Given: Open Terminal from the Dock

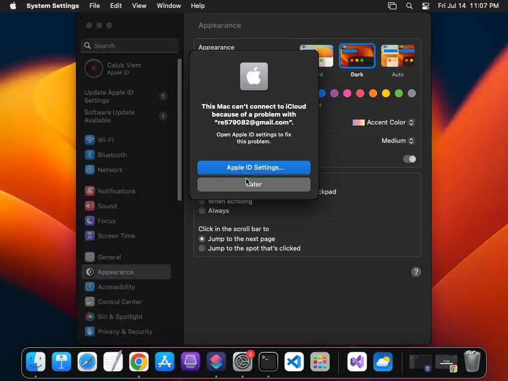Looking at the screenshot, I should [x=268, y=361].
